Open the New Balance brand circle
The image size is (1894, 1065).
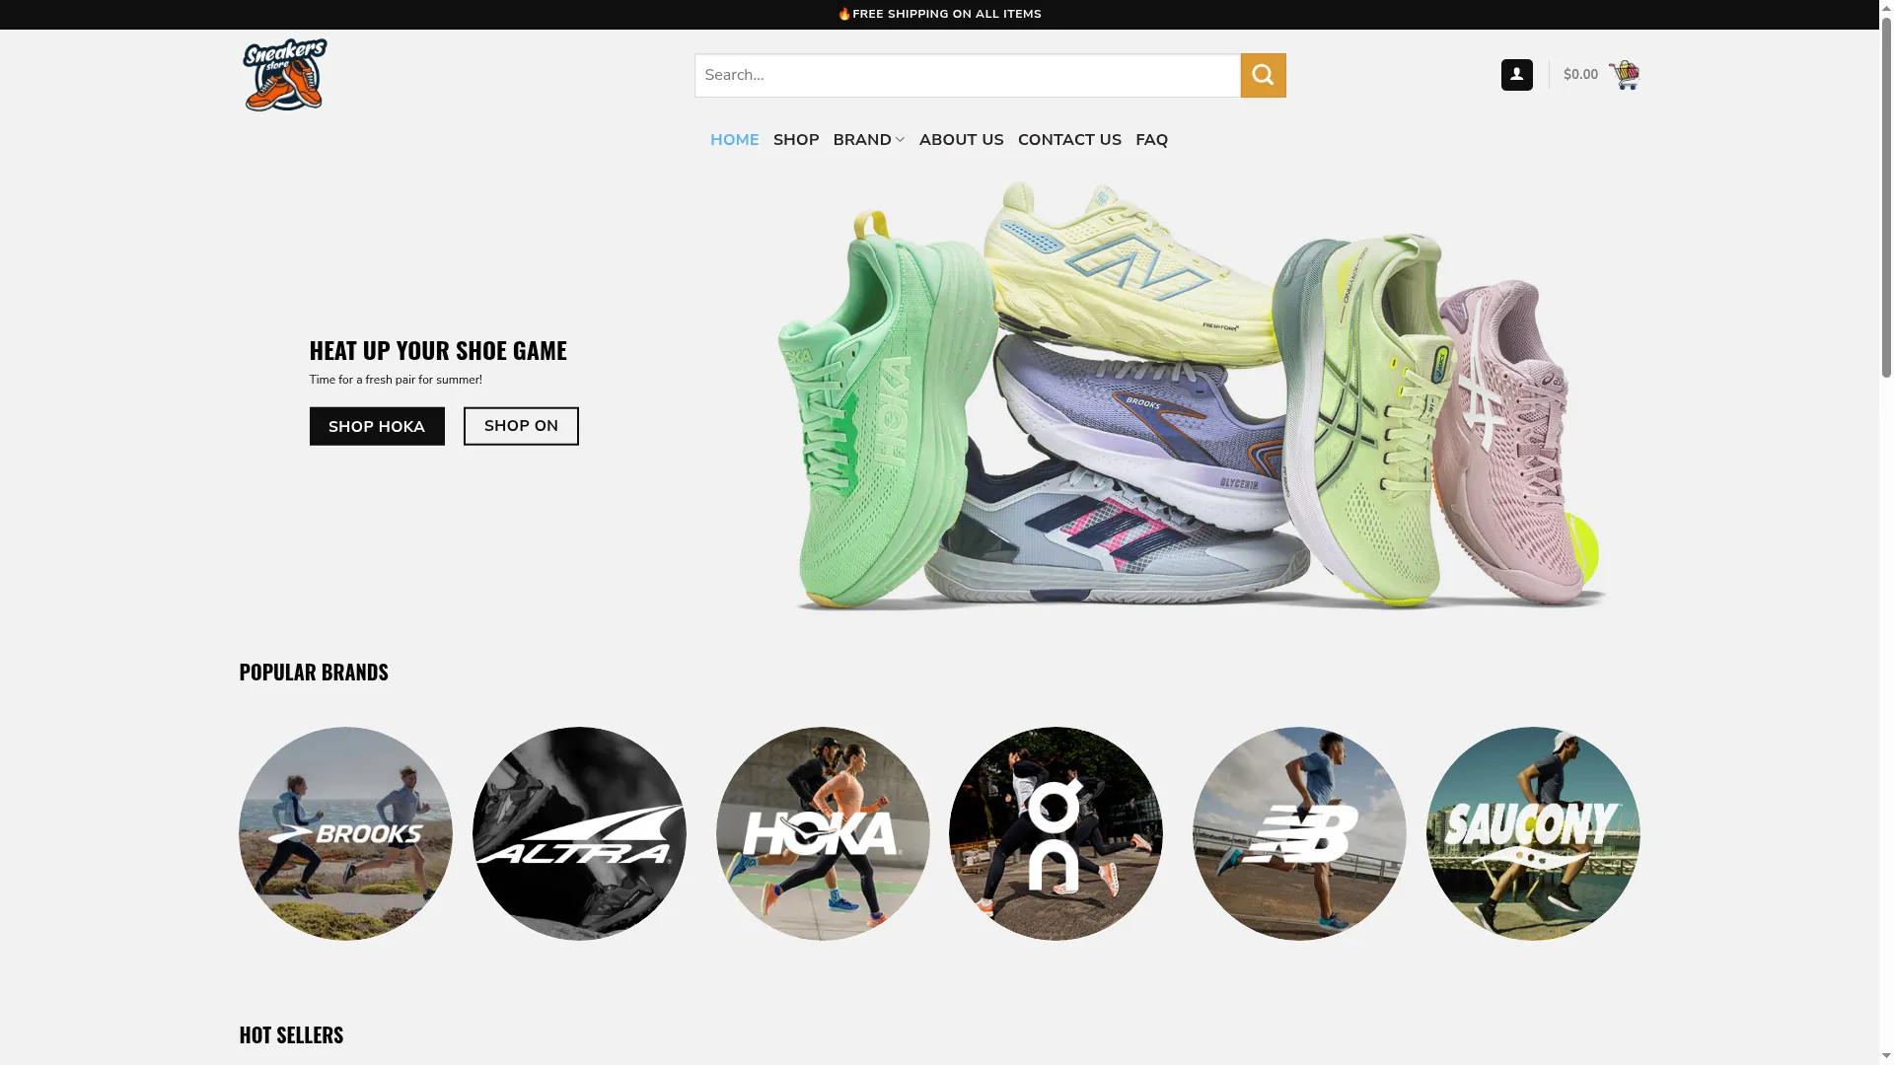tap(1299, 833)
